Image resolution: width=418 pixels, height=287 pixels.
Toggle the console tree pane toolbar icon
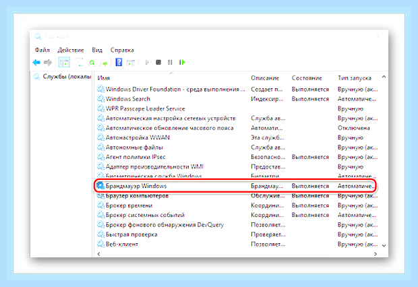pos(64,63)
